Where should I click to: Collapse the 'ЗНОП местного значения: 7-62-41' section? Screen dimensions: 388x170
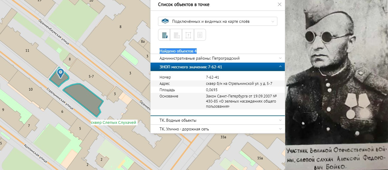point(218,67)
